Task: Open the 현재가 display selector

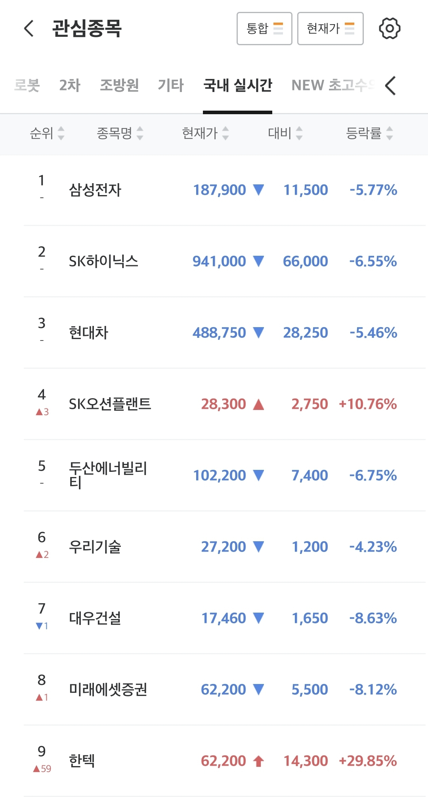Action: pos(330,29)
